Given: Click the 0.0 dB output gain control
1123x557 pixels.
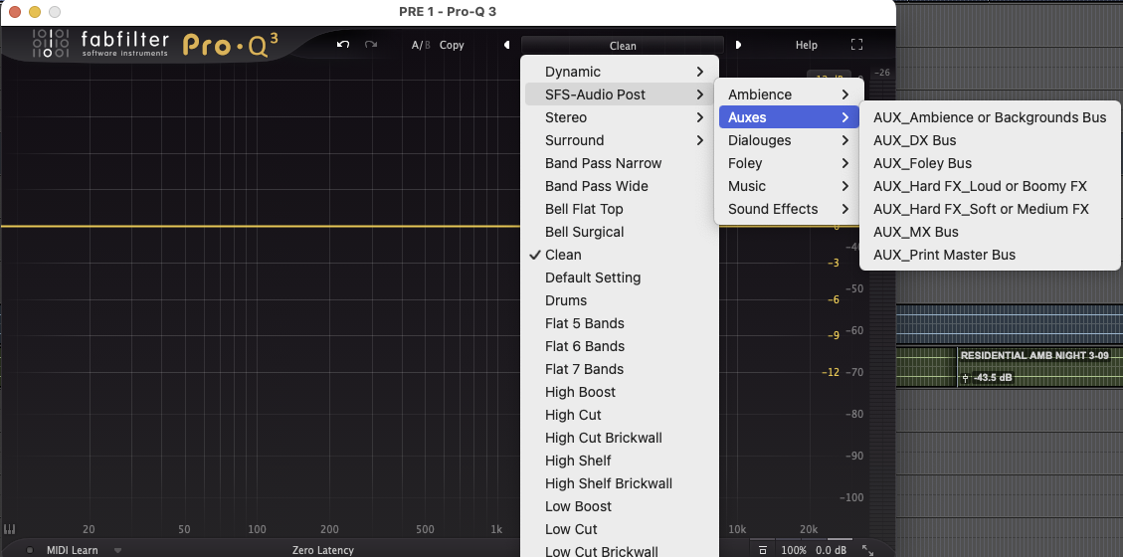Looking at the screenshot, I should coord(831,550).
